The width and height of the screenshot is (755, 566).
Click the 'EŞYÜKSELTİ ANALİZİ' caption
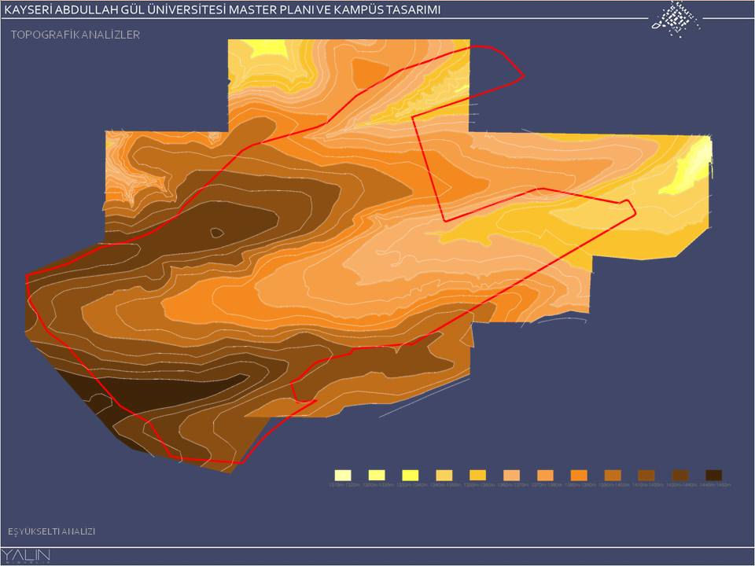click(51, 532)
